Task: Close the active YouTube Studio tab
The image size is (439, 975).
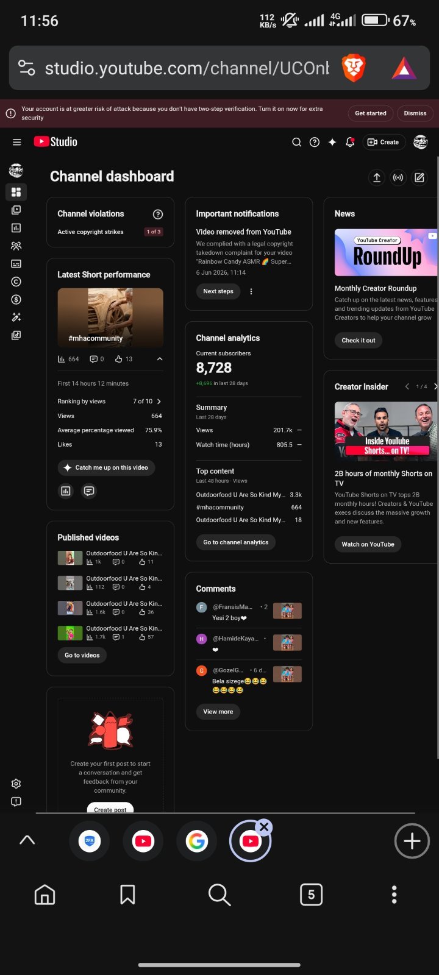Action: pos(264,827)
